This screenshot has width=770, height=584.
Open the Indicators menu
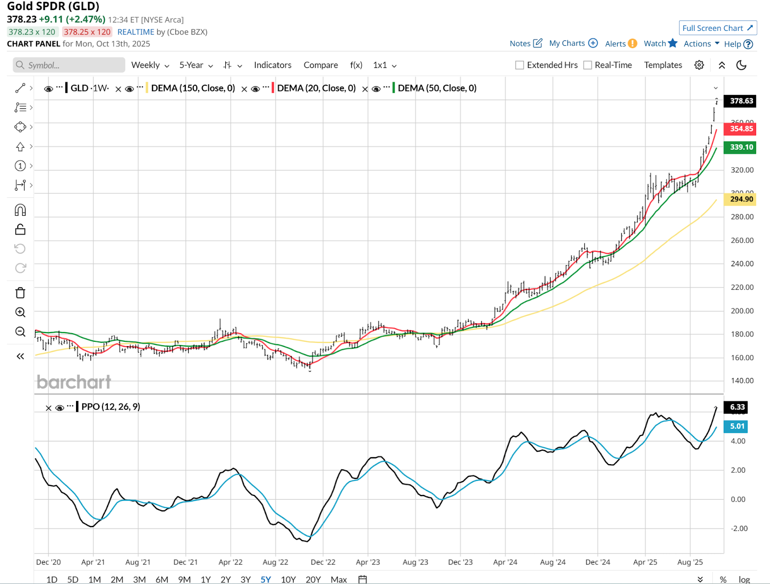[272, 65]
